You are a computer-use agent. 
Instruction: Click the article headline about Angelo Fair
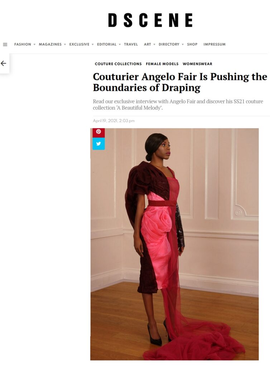(180, 82)
